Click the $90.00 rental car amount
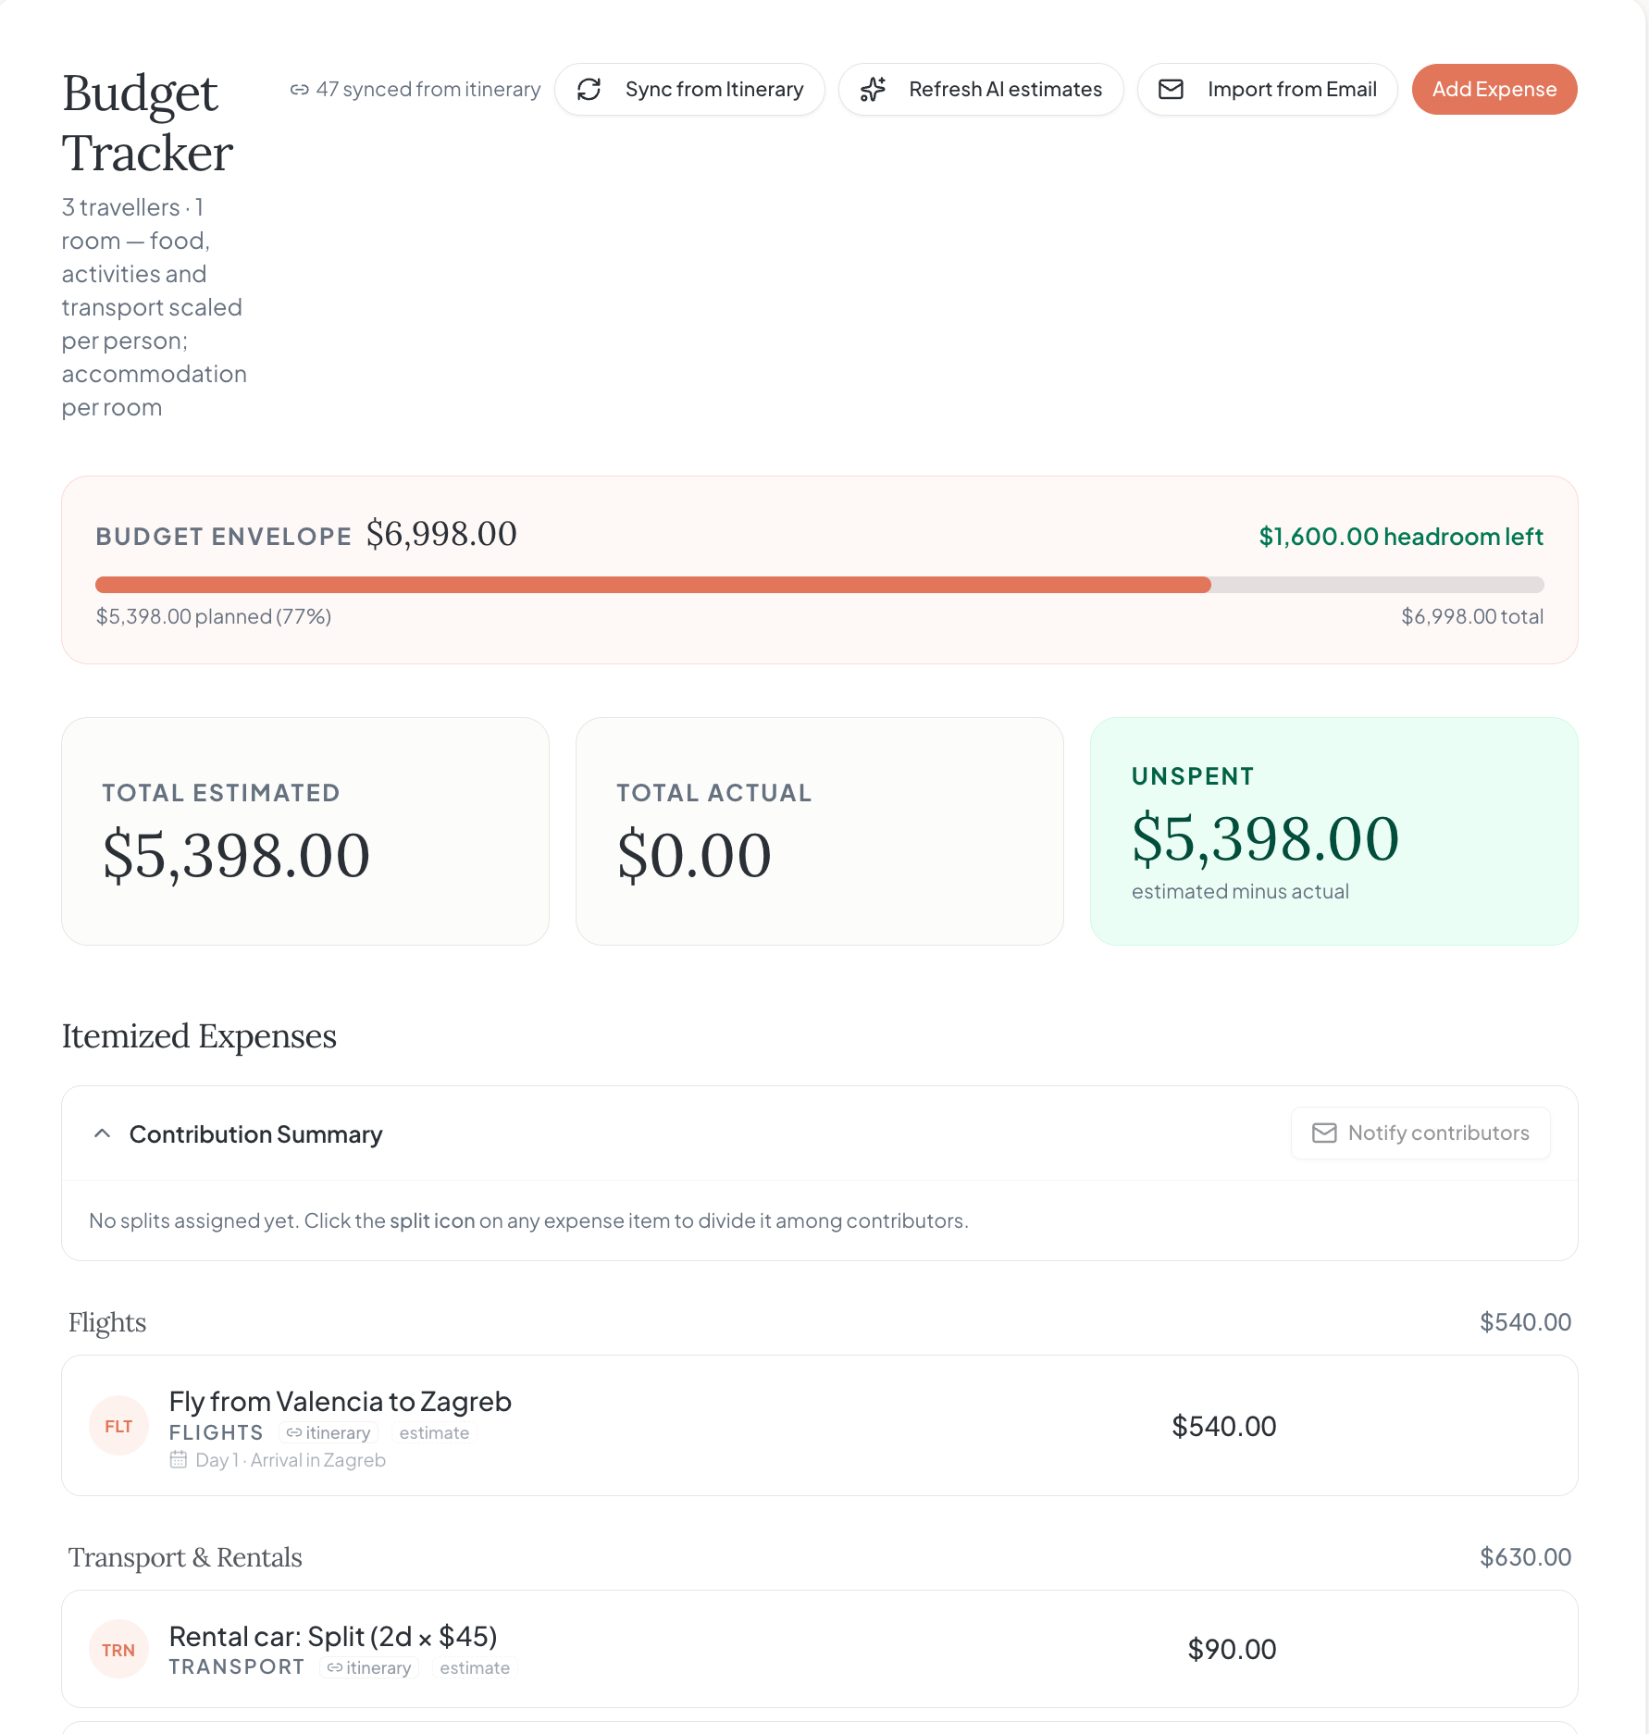The height and width of the screenshot is (1734, 1649). coord(1233,1649)
